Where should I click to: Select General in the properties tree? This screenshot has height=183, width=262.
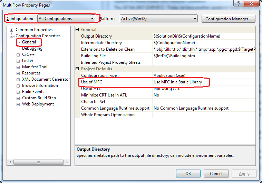click(29, 42)
